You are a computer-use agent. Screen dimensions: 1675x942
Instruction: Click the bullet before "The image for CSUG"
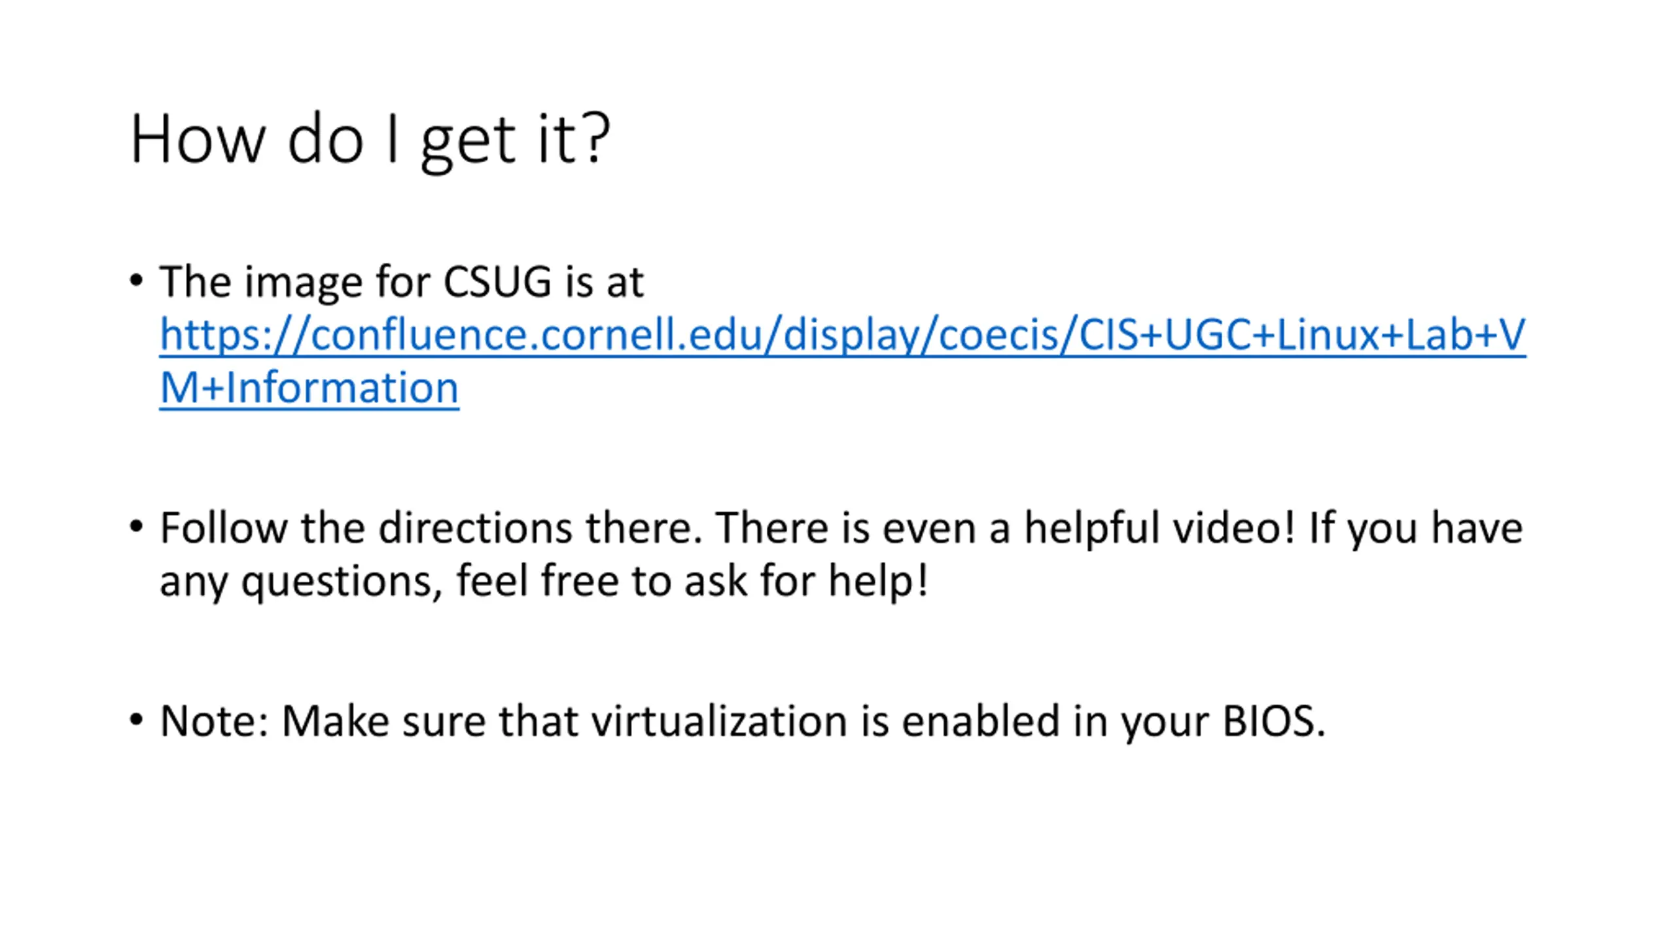[136, 281]
